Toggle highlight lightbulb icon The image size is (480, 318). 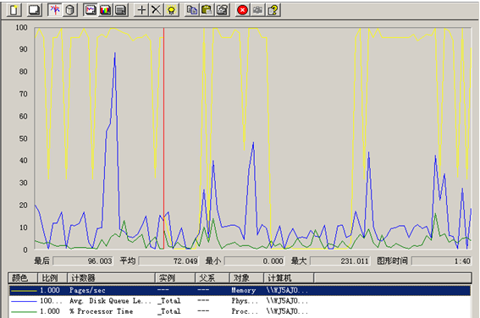point(171,10)
